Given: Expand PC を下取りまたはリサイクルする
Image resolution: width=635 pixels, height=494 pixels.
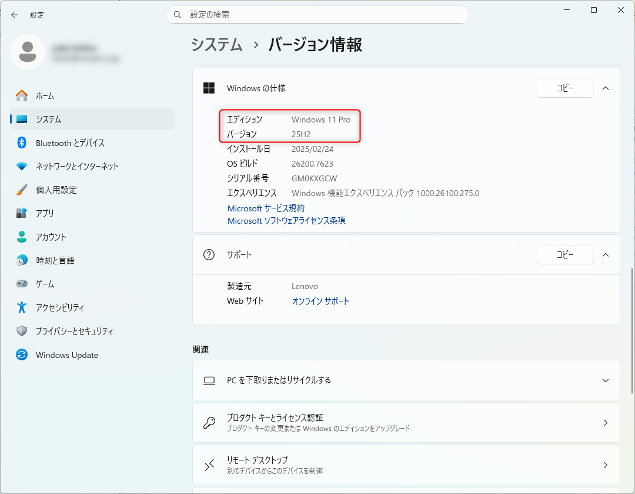Looking at the screenshot, I should (x=606, y=380).
